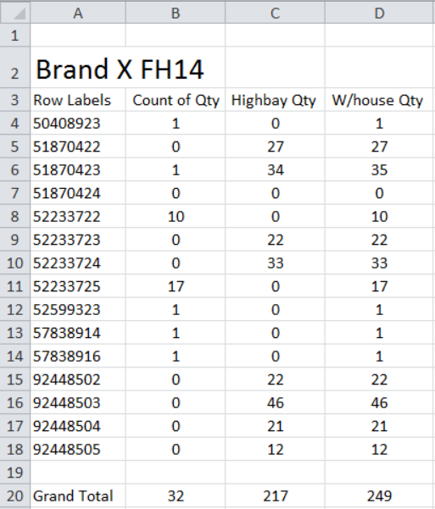Select cell with label 51870424
The image size is (435, 509).
coord(78,193)
